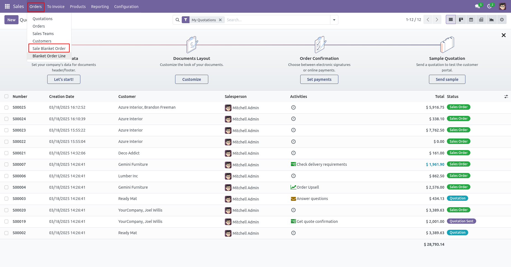Click Order Upsell activity icon

coord(293,187)
